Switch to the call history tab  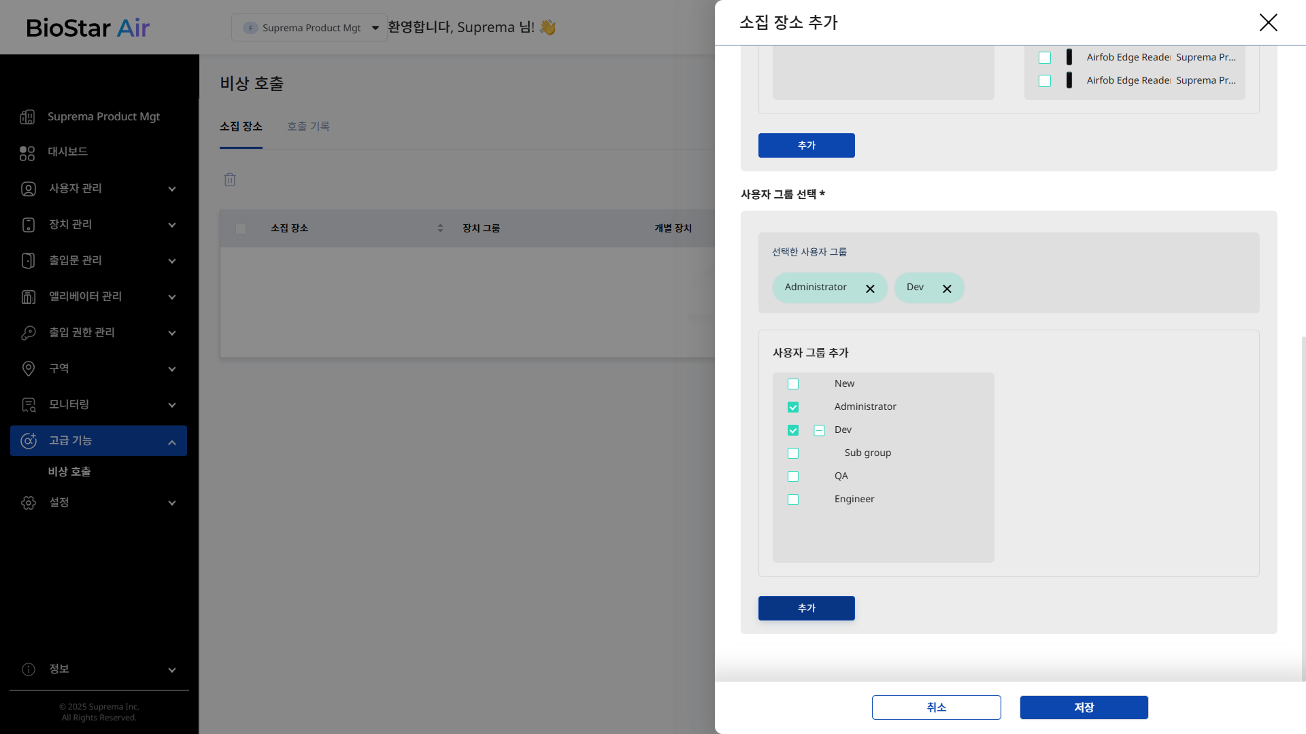click(308, 126)
